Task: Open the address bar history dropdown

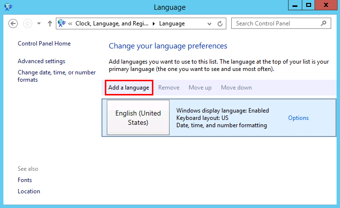Action: pos(209,23)
